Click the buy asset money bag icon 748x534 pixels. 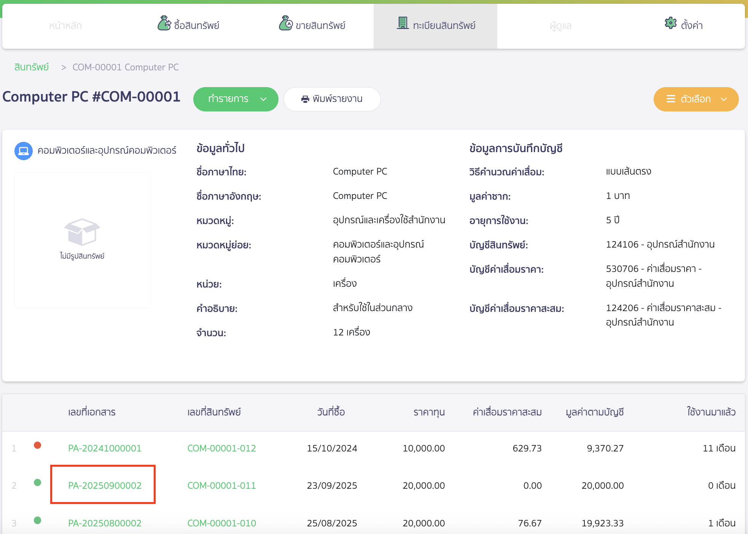[164, 24]
